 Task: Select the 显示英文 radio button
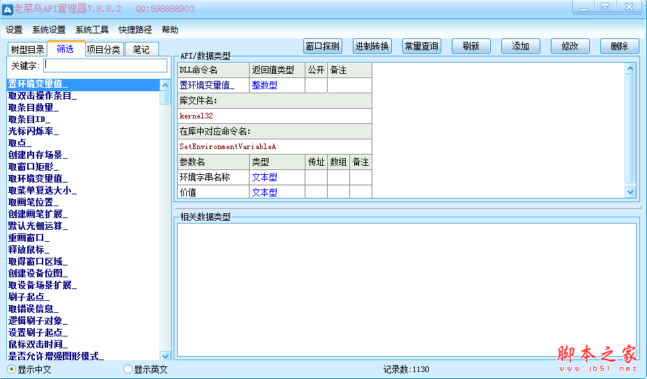tap(128, 369)
